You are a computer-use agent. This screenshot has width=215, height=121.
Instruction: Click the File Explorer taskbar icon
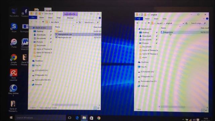click(84, 118)
